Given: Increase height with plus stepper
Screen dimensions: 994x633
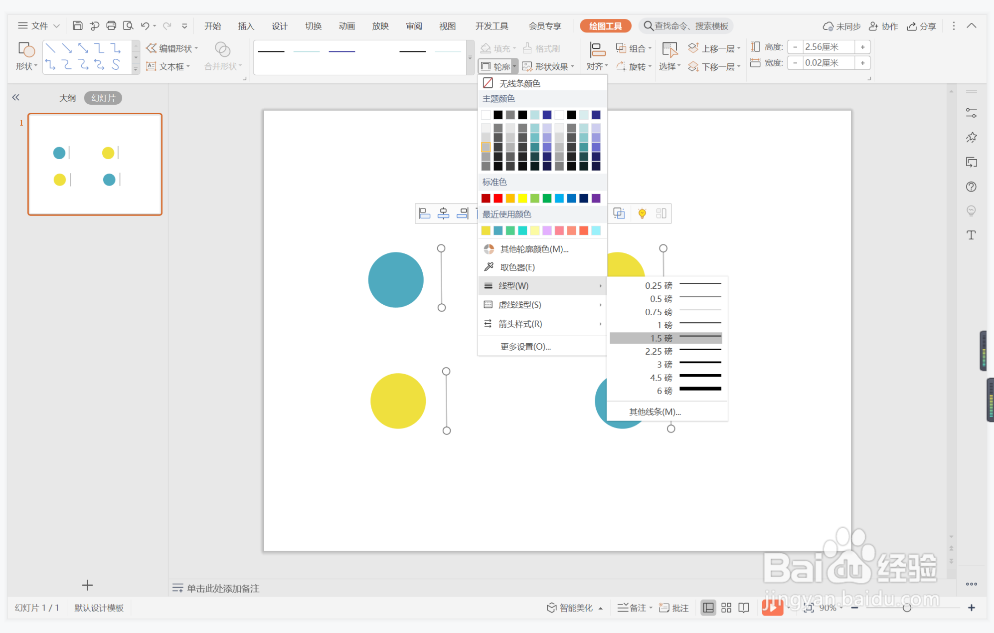Looking at the screenshot, I should tap(862, 47).
